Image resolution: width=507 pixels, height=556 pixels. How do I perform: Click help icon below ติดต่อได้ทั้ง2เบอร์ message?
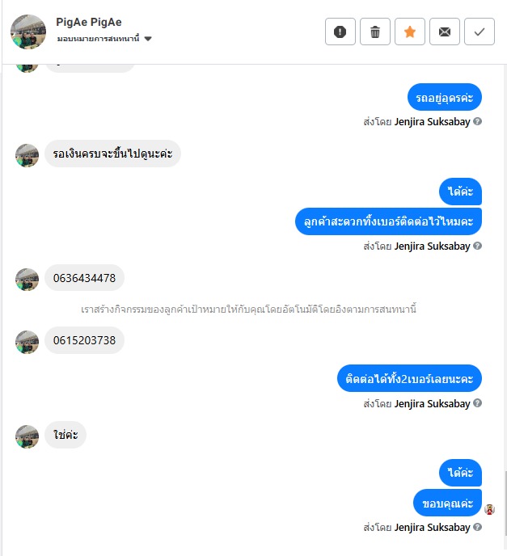(x=478, y=403)
